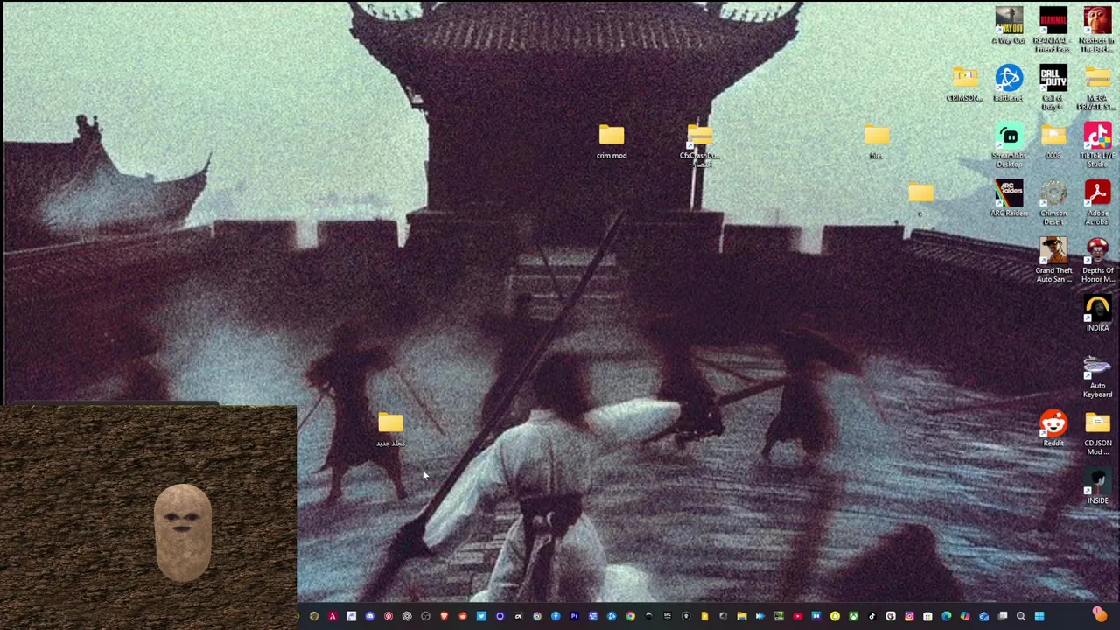Open the Twitter taskbar icon
This screenshot has height=630, width=1120.
(x=481, y=617)
